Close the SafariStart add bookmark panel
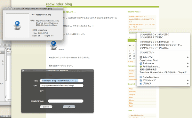192x118 pixels. click(x=23, y=70)
